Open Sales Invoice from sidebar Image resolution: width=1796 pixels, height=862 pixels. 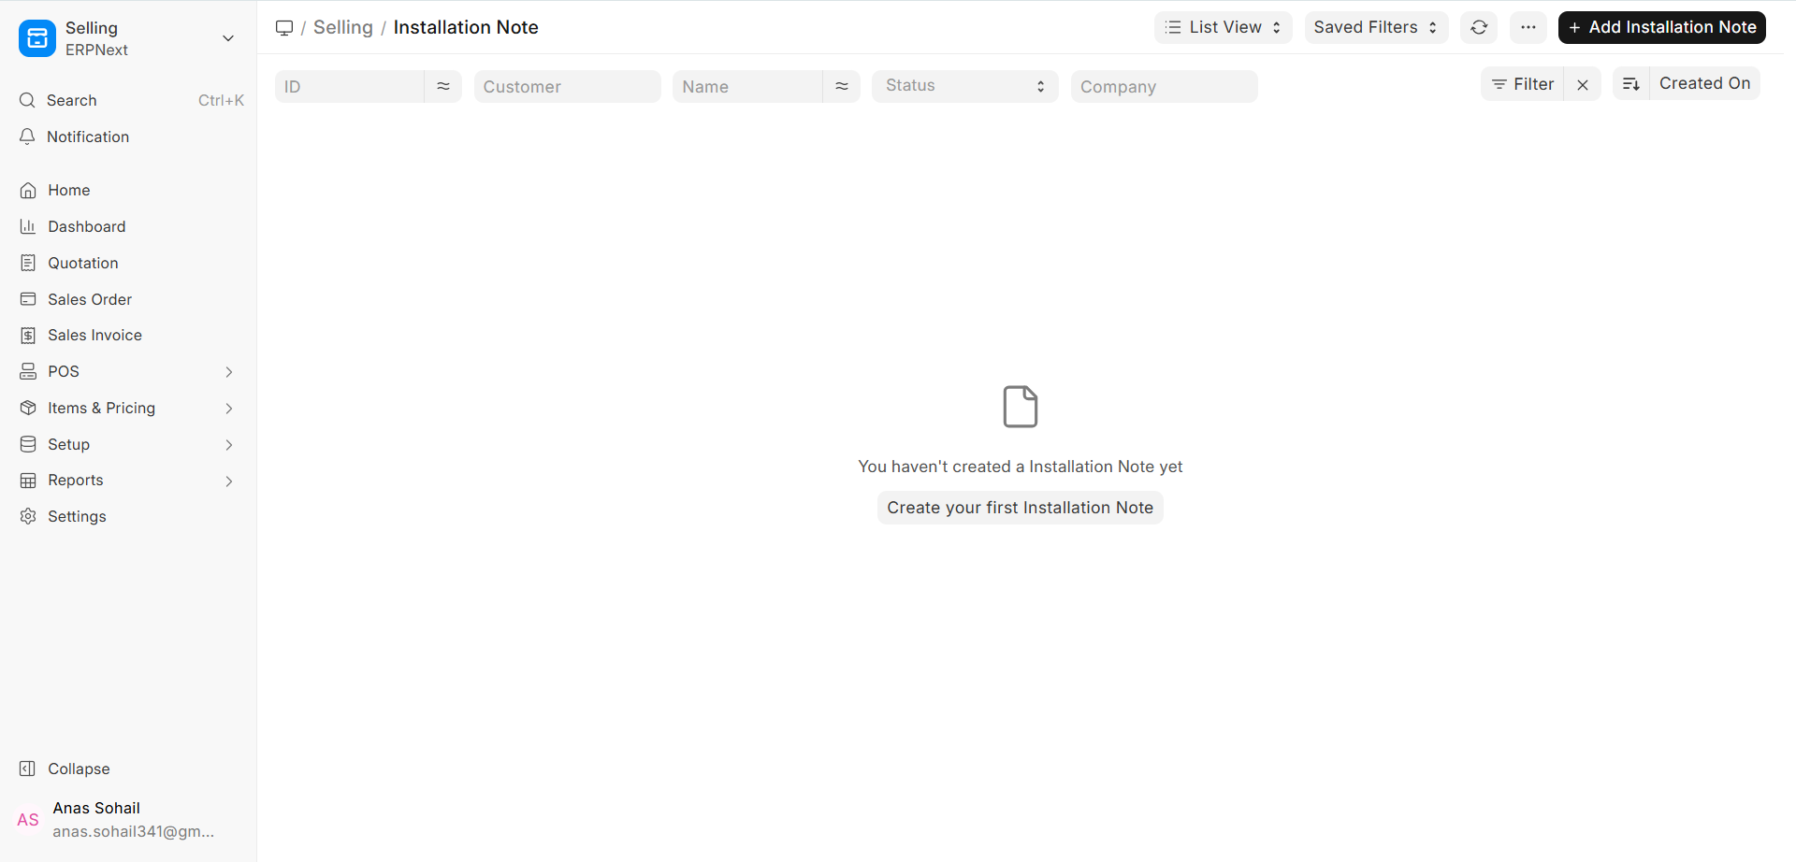[94, 336]
